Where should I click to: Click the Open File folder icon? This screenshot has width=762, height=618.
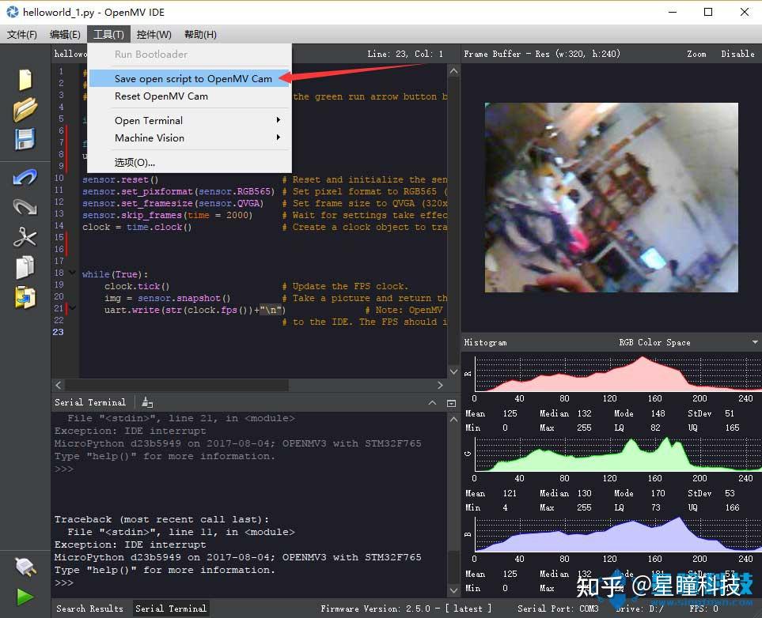click(x=25, y=109)
